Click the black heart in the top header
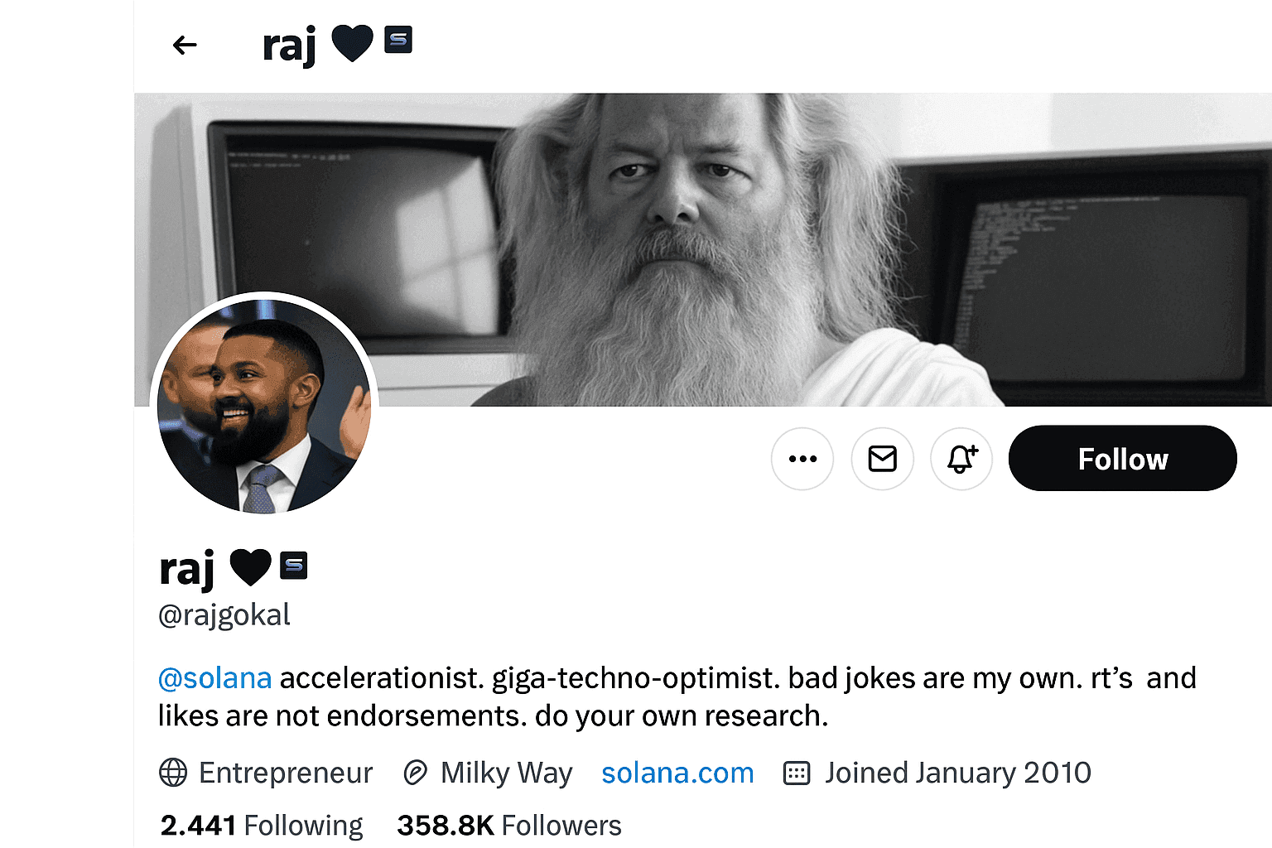This screenshot has width=1272, height=848. coord(352,43)
